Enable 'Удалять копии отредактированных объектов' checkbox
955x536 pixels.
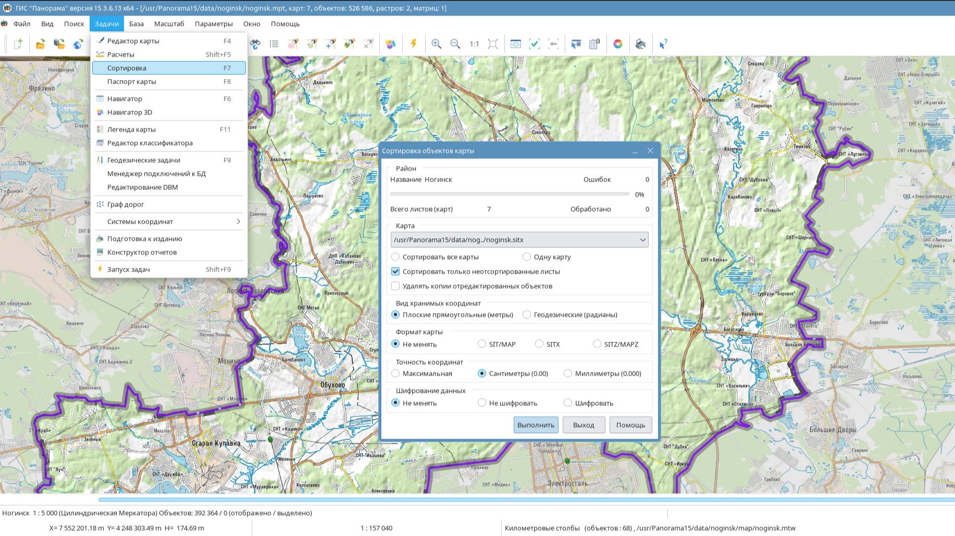(395, 286)
